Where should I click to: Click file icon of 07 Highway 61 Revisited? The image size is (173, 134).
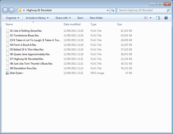point(8,59)
